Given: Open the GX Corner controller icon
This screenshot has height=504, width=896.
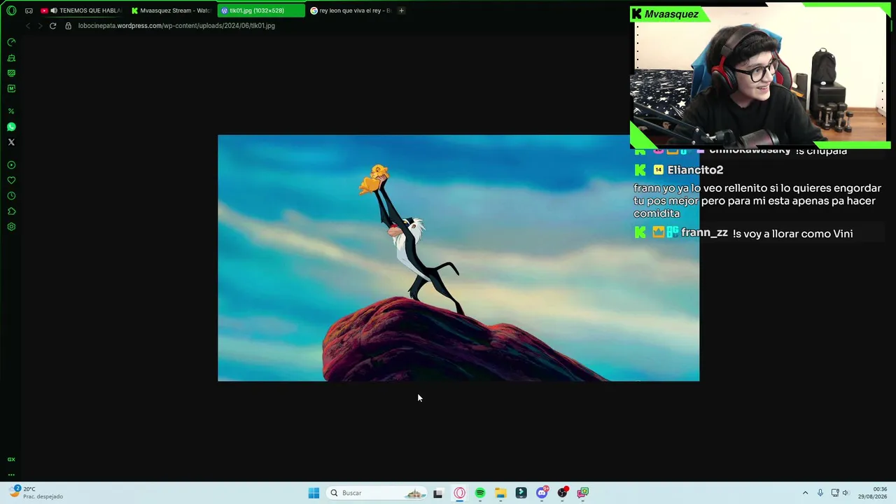Looking at the screenshot, I should [x=29, y=10].
